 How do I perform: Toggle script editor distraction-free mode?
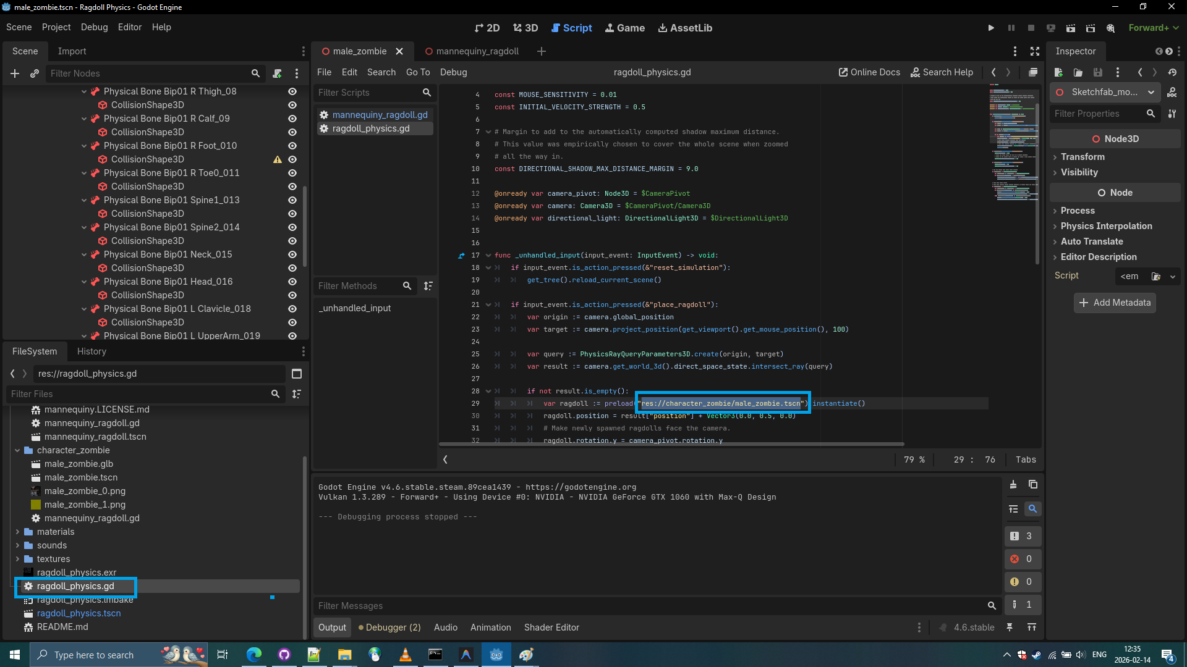coord(1034,51)
